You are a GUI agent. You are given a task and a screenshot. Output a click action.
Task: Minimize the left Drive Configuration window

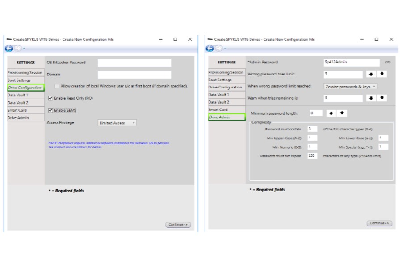161,39
